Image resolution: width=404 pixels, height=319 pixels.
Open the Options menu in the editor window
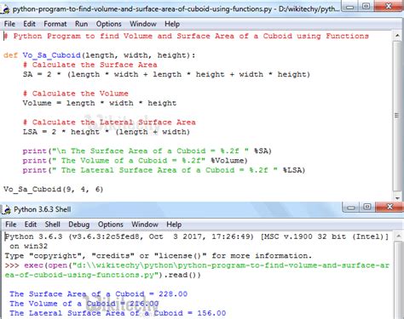tap(109, 24)
